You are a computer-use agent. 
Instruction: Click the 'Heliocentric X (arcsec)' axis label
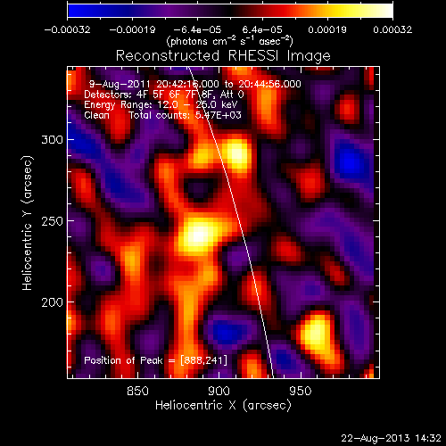pos(223,406)
